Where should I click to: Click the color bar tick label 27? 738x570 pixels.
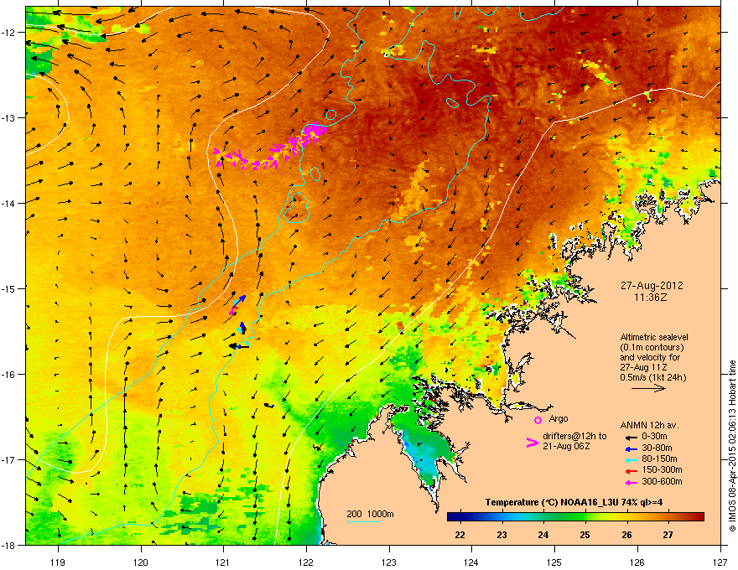pos(668,535)
